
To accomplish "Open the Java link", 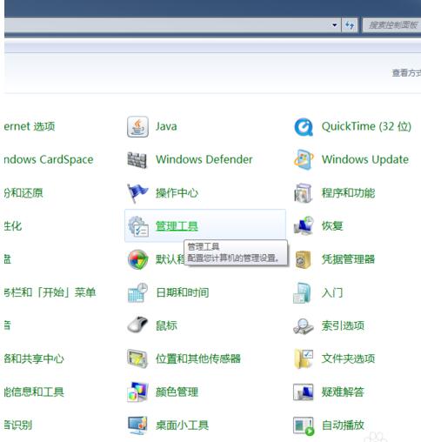I will 166,126.
